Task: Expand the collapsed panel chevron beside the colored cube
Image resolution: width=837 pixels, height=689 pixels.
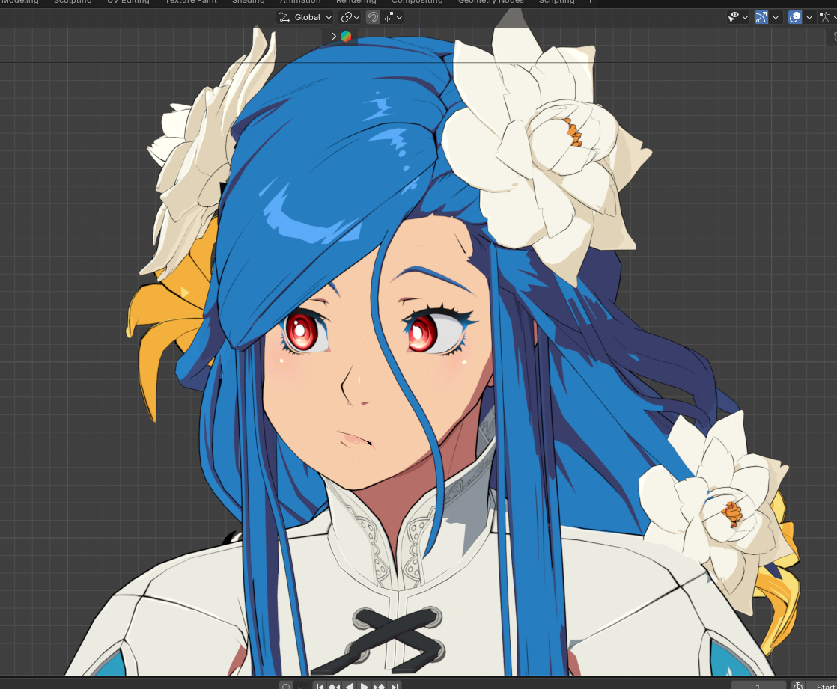Action: point(334,36)
